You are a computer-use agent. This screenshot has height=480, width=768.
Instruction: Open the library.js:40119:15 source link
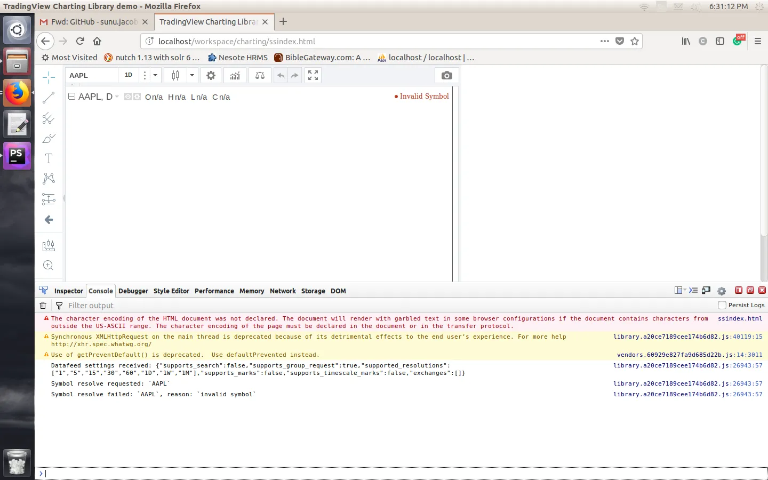click(x=688, y=337)
